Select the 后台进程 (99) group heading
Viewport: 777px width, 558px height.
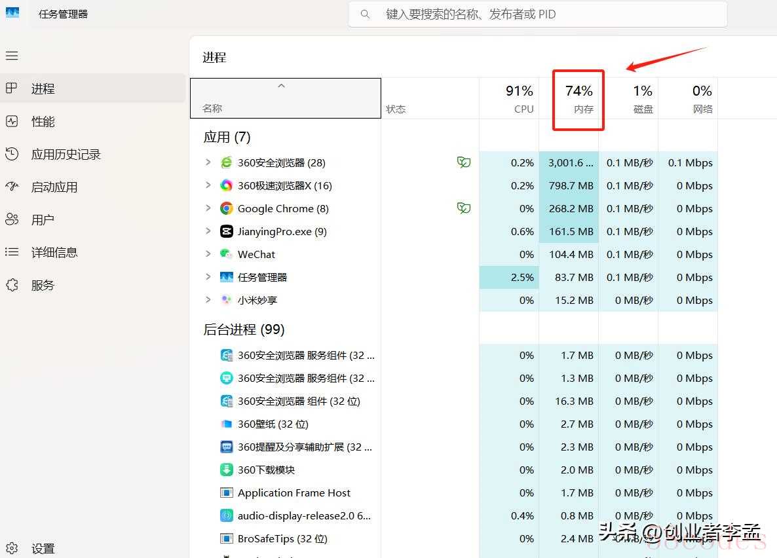[x=244, y=329]
